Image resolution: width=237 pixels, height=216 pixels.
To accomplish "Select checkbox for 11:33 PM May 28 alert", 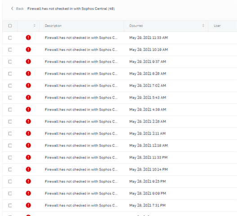I will tap(10, 157).
